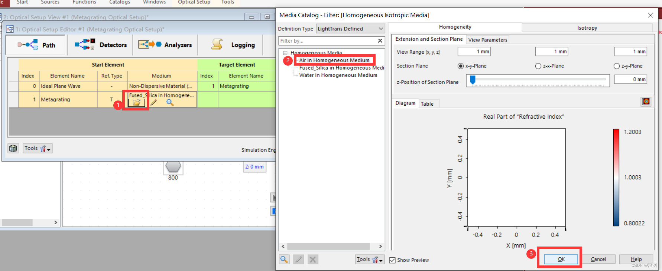Open the Optical Setup menu
The image size is (662, 271).
[x=194, y=2]
